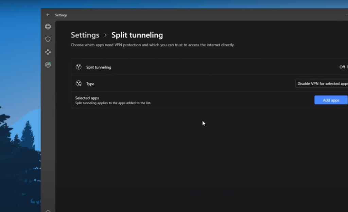Go to Settings via the breadcrumb

(85, 35)
